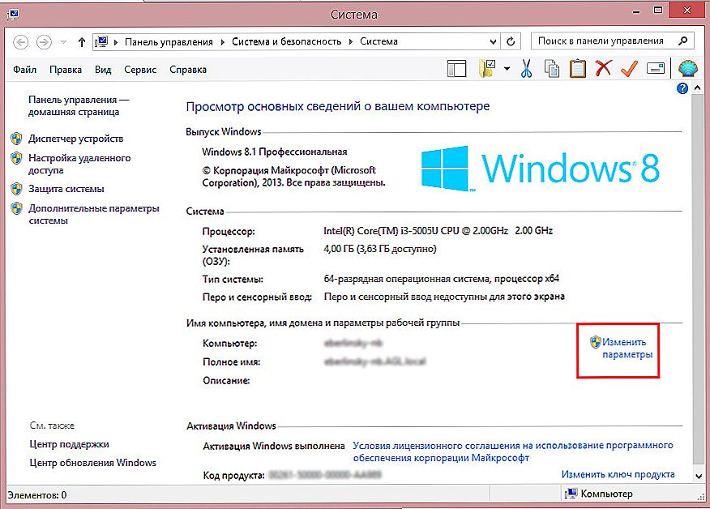Click Элементов: 0 status text
Image resolution: width=710 pixels, height=509 pixels.
coord(37,495)
